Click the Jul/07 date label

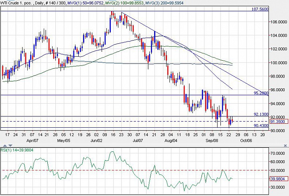click(138, 141)
